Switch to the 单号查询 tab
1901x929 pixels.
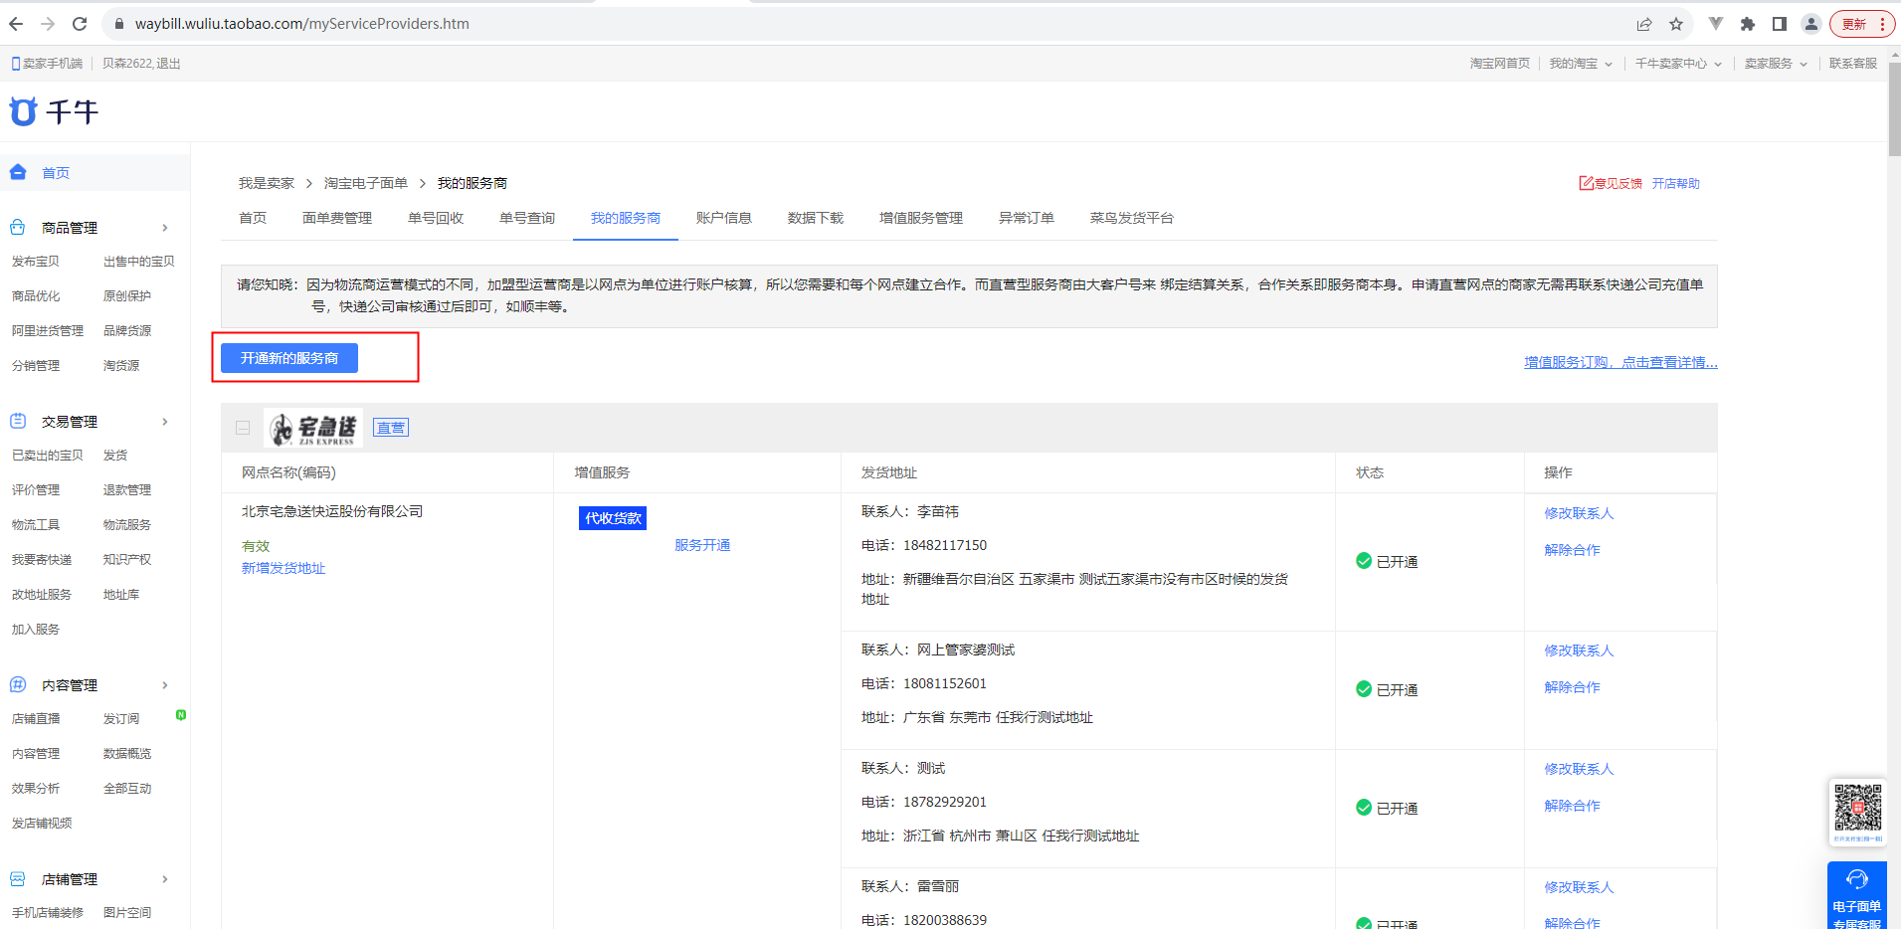[x=526, y=218]
